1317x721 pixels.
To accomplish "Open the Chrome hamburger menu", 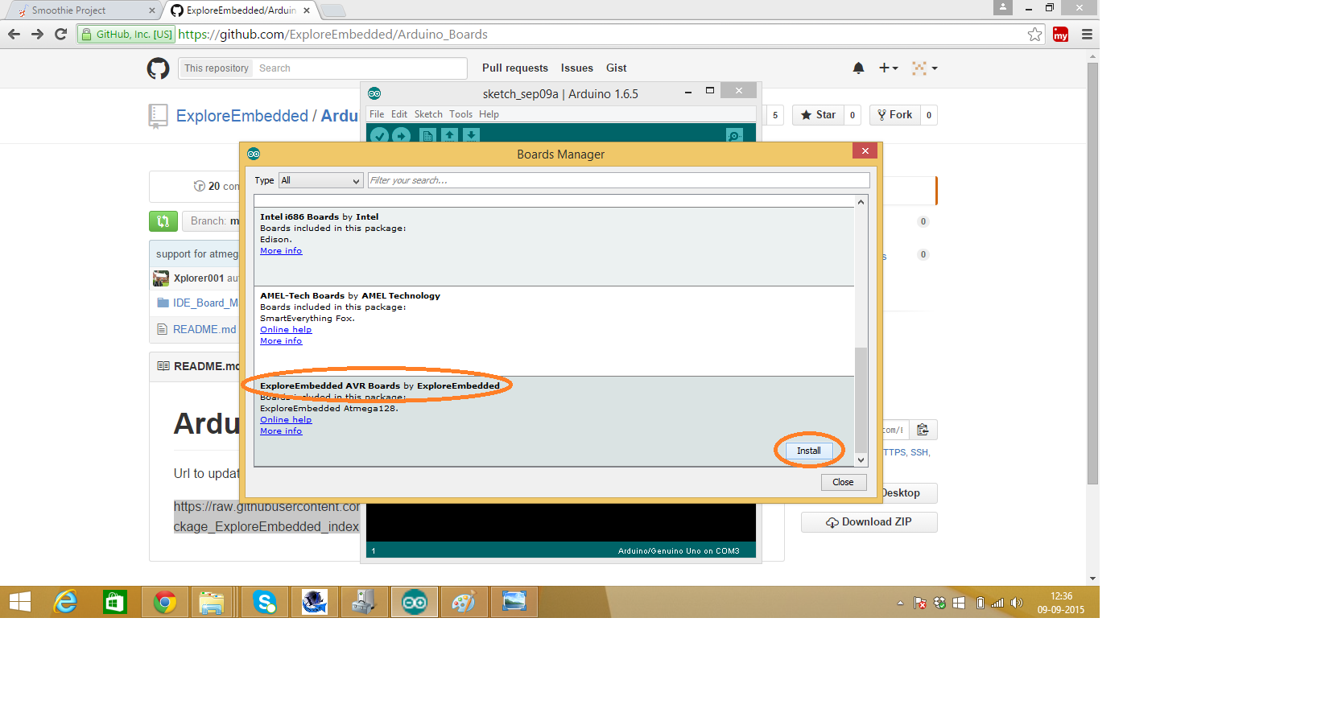I will (x=1087, y=35).
